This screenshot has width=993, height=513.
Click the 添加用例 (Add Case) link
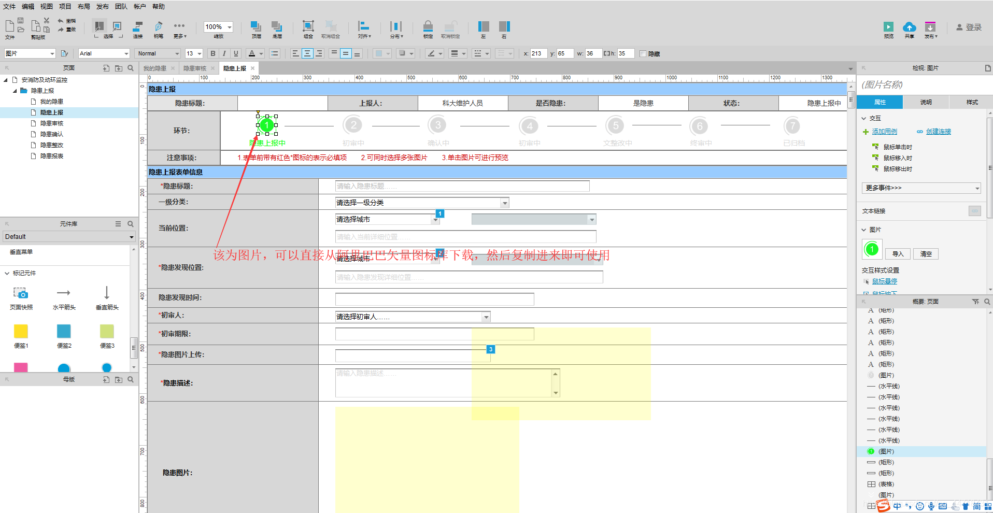click(884, 132)
